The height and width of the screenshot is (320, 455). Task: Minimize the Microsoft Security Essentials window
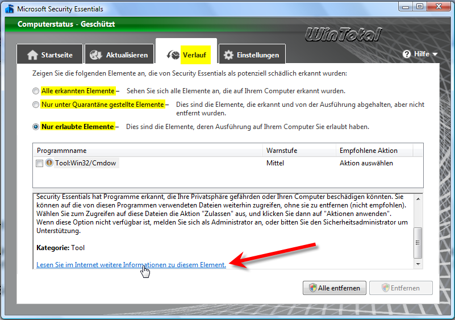pyautogui.click(x=406, y=6)
